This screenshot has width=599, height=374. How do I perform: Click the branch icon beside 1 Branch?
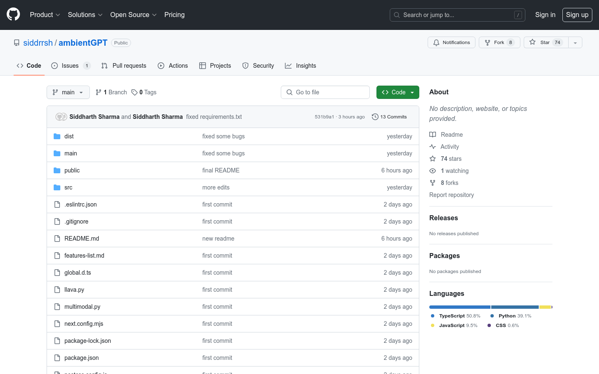[x=99, y=92]
